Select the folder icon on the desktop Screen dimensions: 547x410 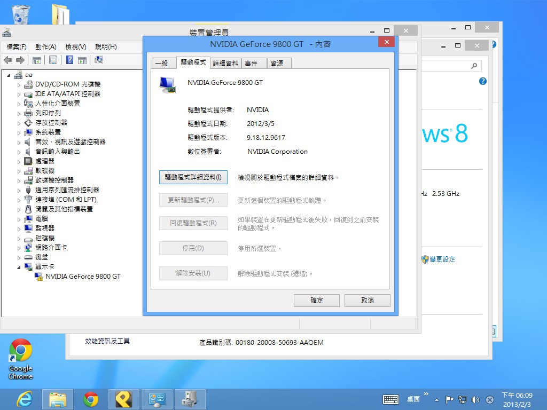point(60,14)
